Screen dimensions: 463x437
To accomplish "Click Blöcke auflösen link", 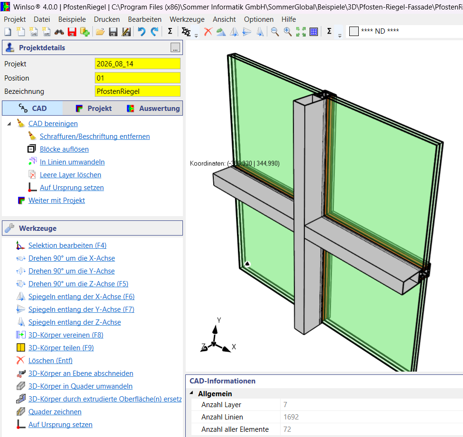I will click(64, 149).
